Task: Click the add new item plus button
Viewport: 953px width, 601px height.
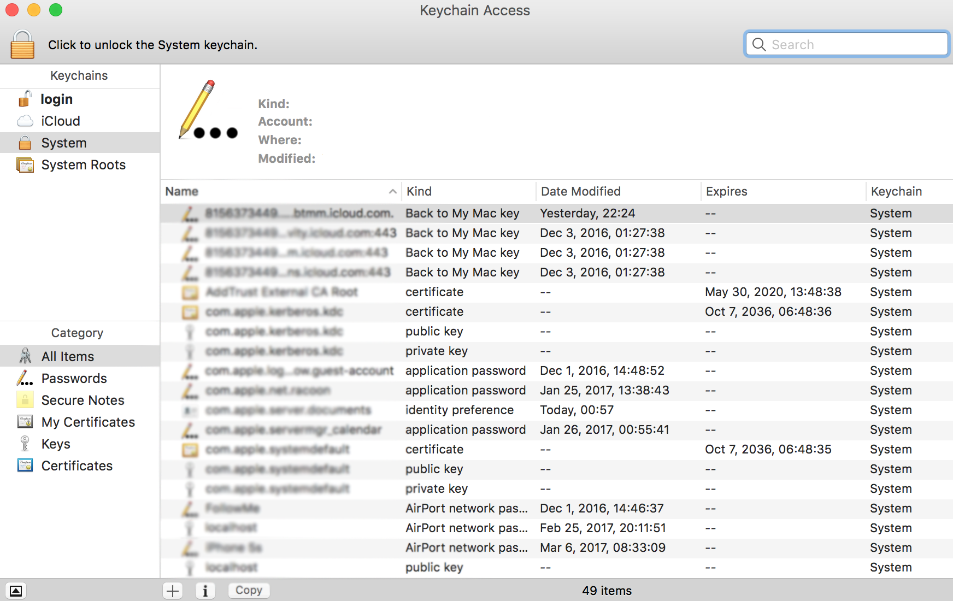Action: click(173, 591)
